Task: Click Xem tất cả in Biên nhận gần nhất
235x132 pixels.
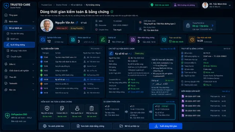Action: tap(226, 91)
